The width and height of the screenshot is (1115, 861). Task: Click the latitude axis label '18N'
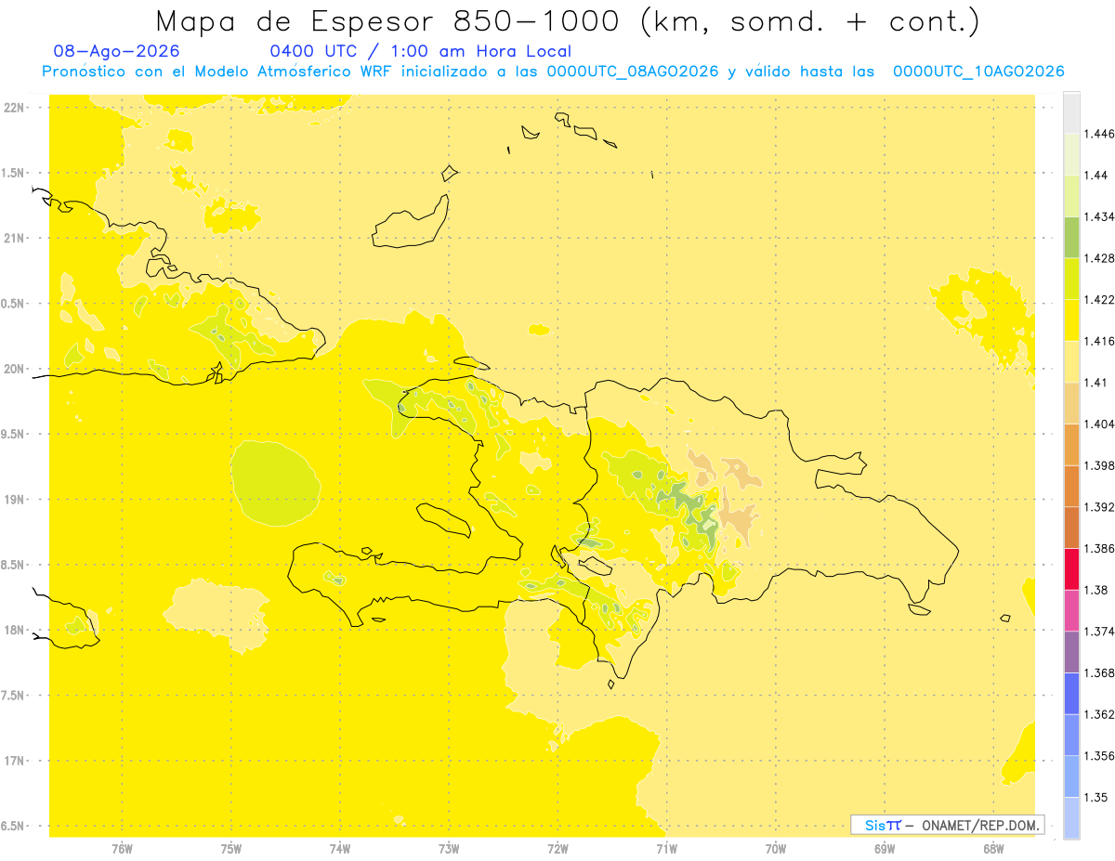pos(13,630)
